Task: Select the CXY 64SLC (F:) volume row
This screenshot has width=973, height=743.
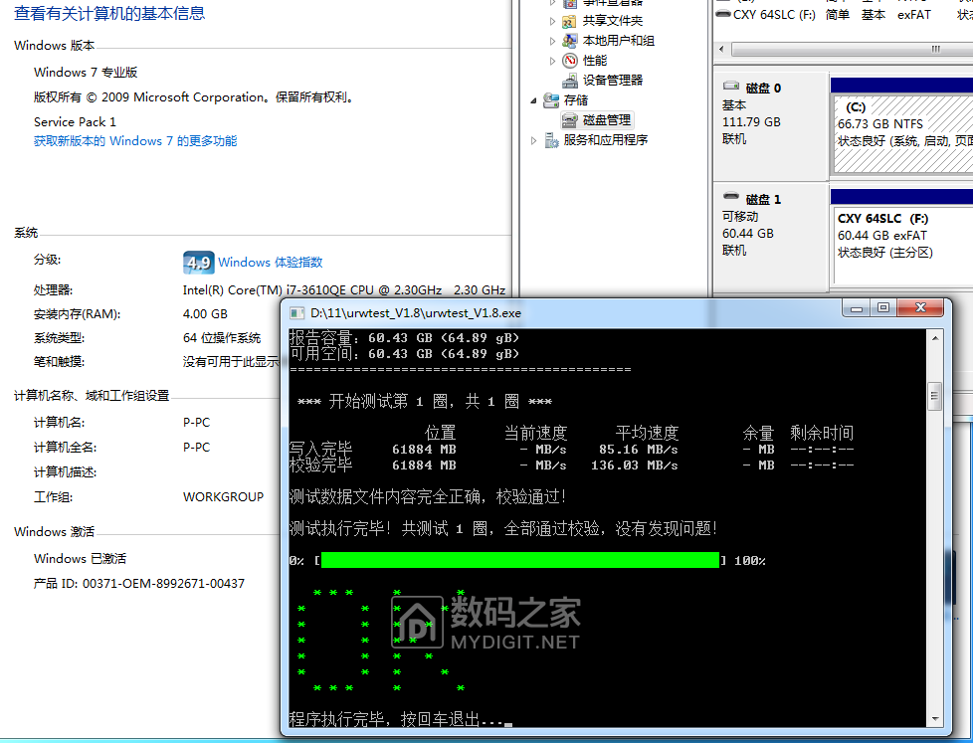Action: pyautogui.click(x=844, y=14)
